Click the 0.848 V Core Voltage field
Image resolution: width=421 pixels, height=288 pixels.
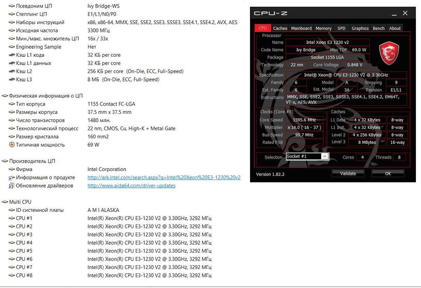[354, 65]
